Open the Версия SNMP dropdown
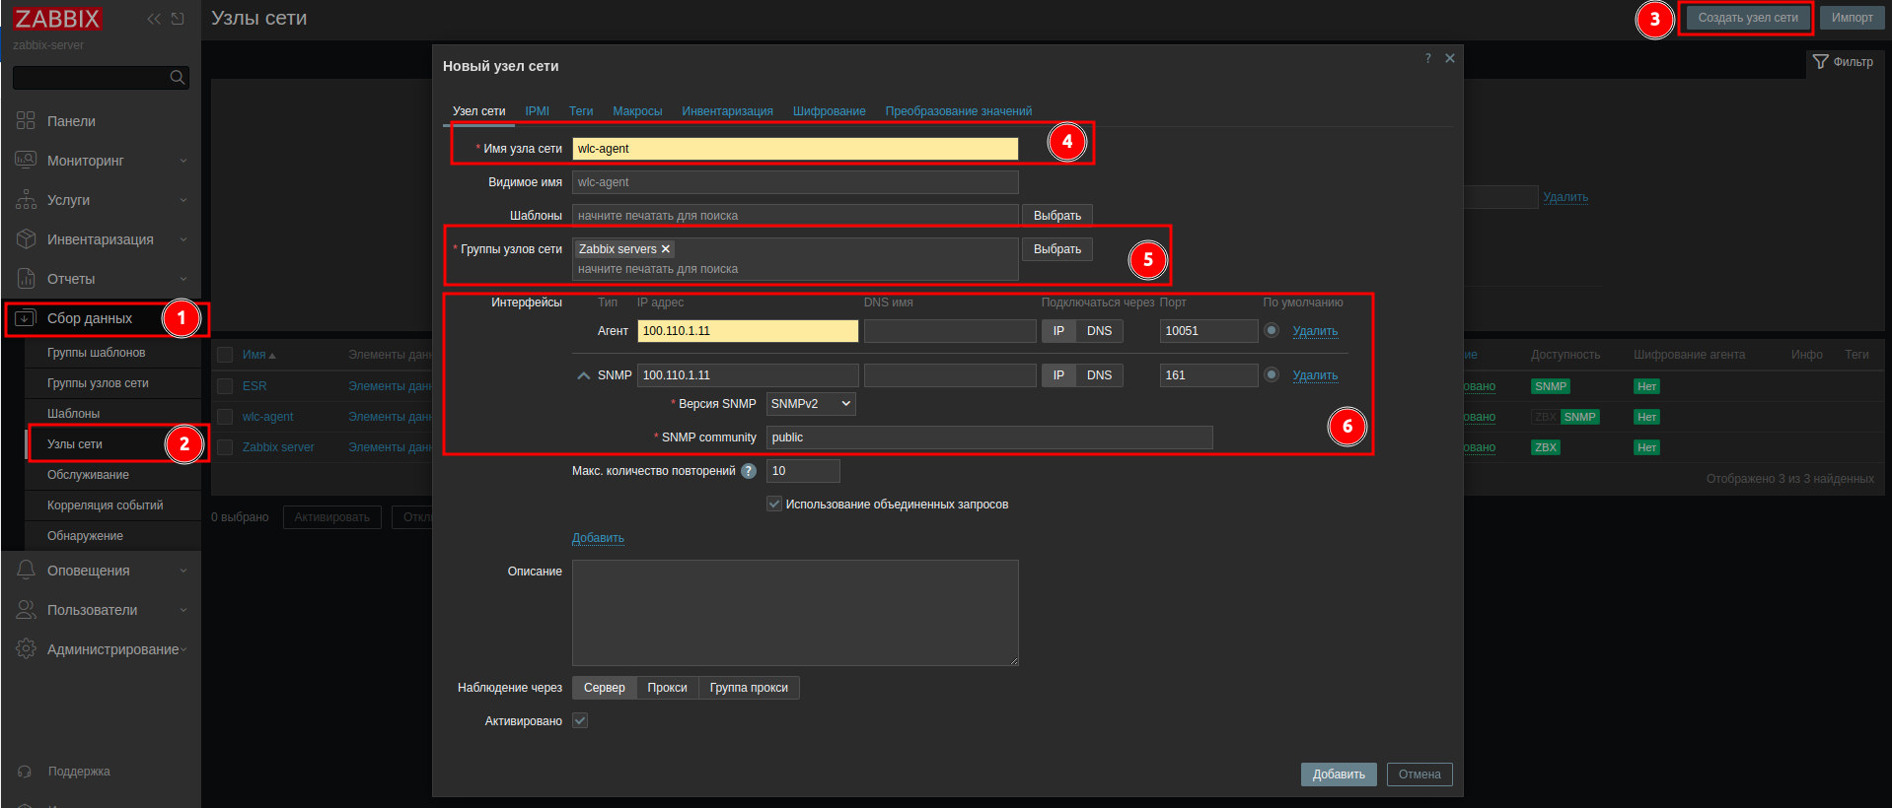 point(810,404)
